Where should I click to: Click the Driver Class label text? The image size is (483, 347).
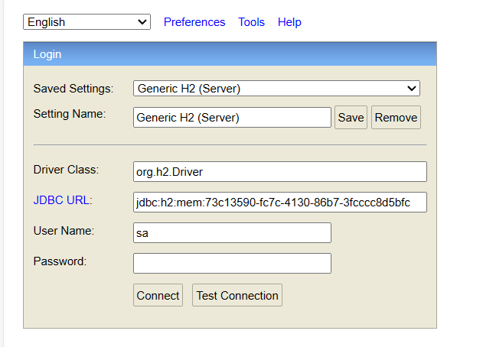[x=66, y=170]
